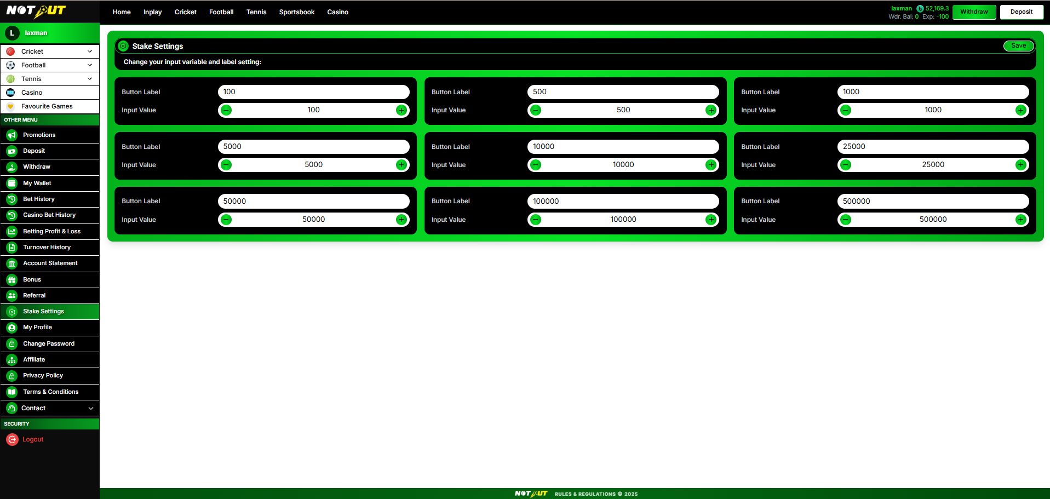The width and height of the screenshot is (1050, 499).
Task: Increase the 100 input value with plus
Action: pyautogui.click(x=401, y=110)
